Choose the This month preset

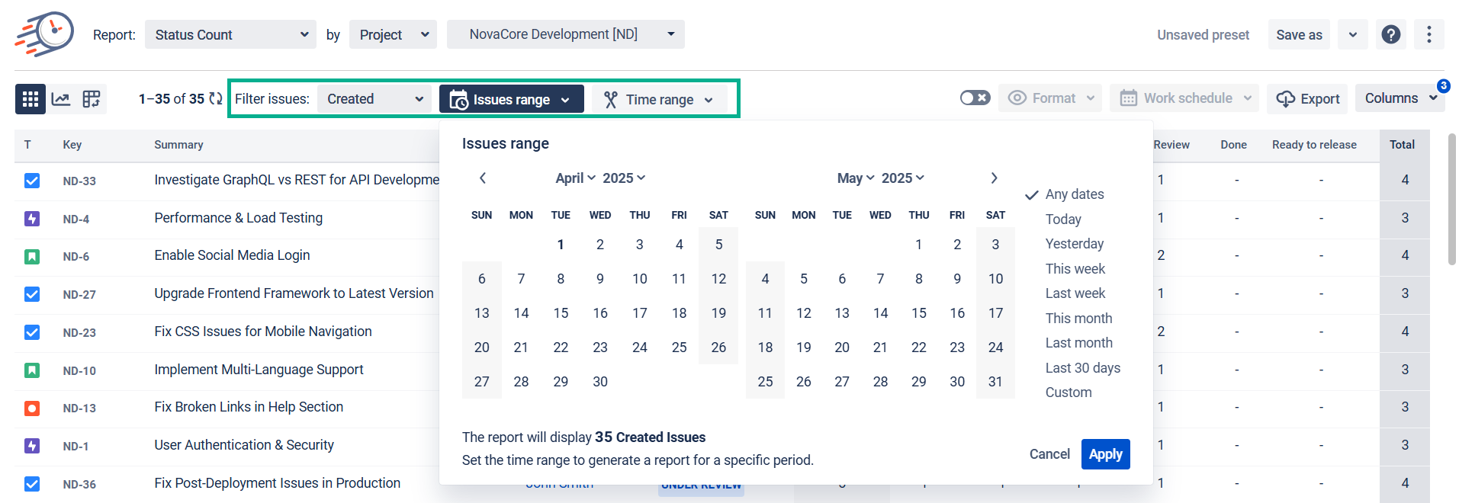[1078, 319]
